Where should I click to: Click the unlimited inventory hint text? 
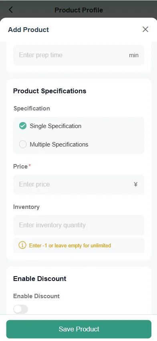click(70, 245)
